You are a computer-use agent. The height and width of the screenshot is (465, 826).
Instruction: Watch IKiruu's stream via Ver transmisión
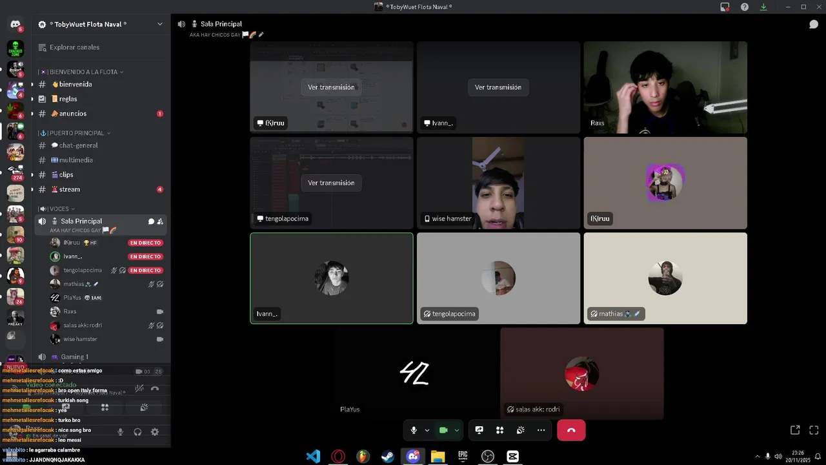pos(331,87)
